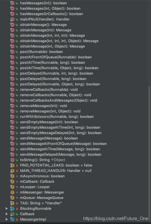Viewport: 151px width, 224px height.
Task: Click the method icon beside mainIfNull(Handler)
Action: tap(12, 19)
